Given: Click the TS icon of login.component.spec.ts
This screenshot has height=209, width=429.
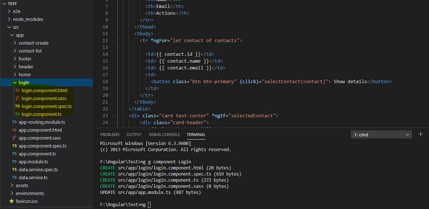Looking at the screenshot, I should click(17, 106).
